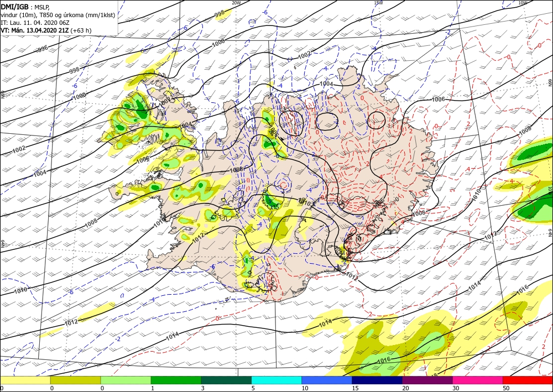Click the 'DMI/IGB : MSLP,' title text
The width and height of the screenshot is (553, 392).
[25, 8]
